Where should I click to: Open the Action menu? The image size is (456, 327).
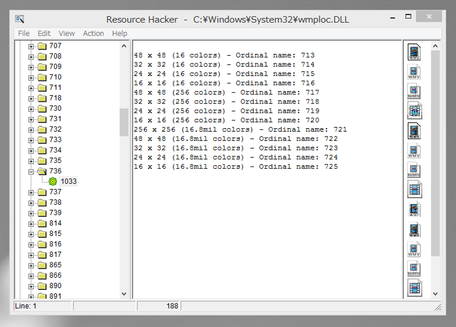(x=94, y=34)
